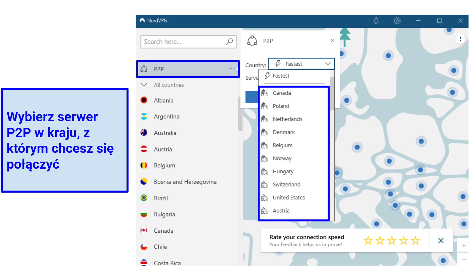Select the P2P specialty server row
Viewport: 470px width, 276px height.
pos(188,69)
